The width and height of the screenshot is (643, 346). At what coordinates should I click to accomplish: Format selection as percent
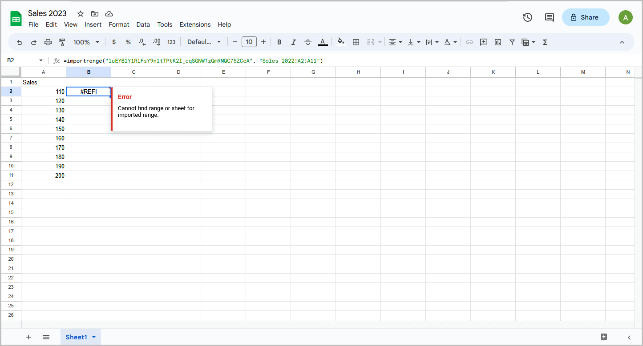point(128,42)
